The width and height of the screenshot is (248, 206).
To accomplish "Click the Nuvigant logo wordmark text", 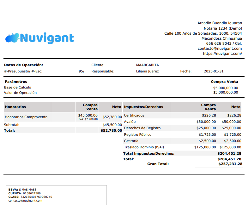I will 47,38.
